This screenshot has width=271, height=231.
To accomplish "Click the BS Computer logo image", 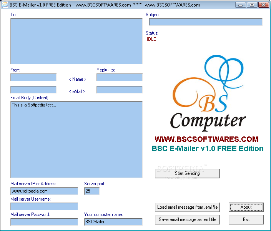I will click(x=208, y=93).
